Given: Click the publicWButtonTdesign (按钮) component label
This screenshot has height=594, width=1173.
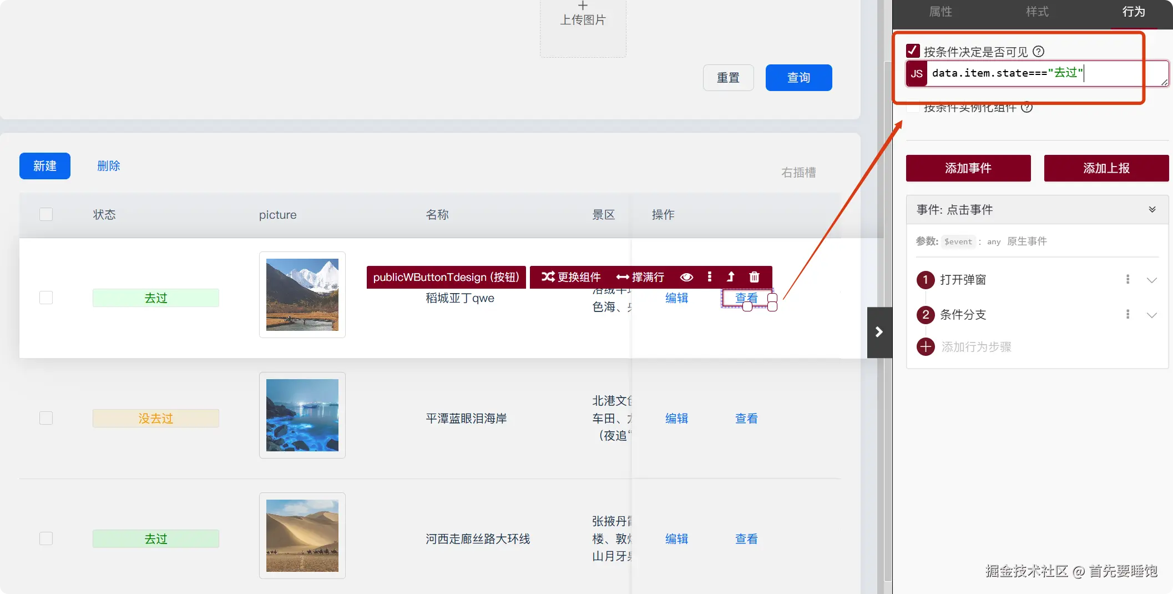Looking at the screenshot, I should [446, 277].
